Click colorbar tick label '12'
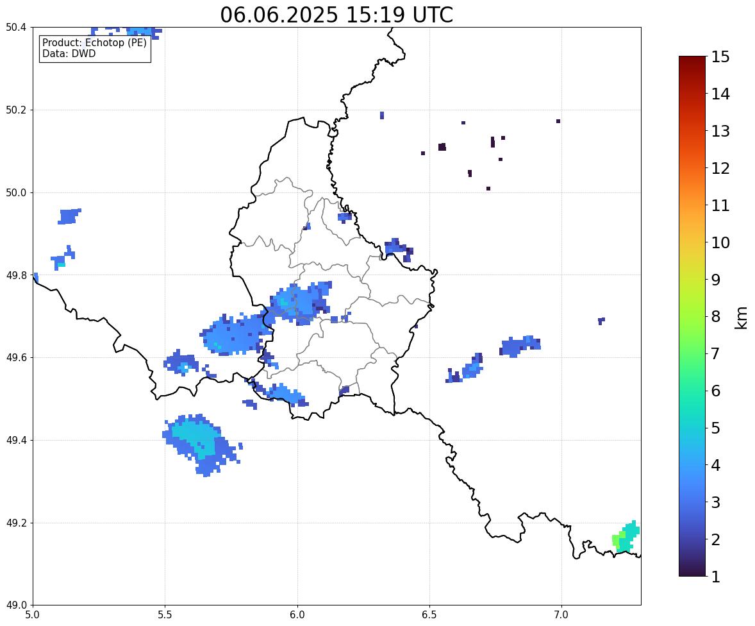This screenshot has height=626, width=755. (x=720, y=168)
